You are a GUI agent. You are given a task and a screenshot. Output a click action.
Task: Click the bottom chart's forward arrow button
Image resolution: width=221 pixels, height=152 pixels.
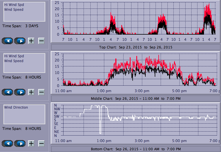(20, 143)
